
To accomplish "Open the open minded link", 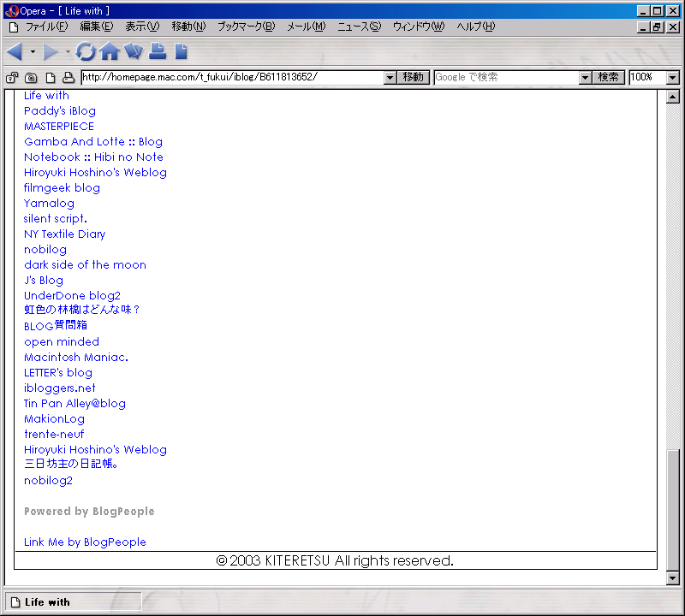I will pos(62,342).
